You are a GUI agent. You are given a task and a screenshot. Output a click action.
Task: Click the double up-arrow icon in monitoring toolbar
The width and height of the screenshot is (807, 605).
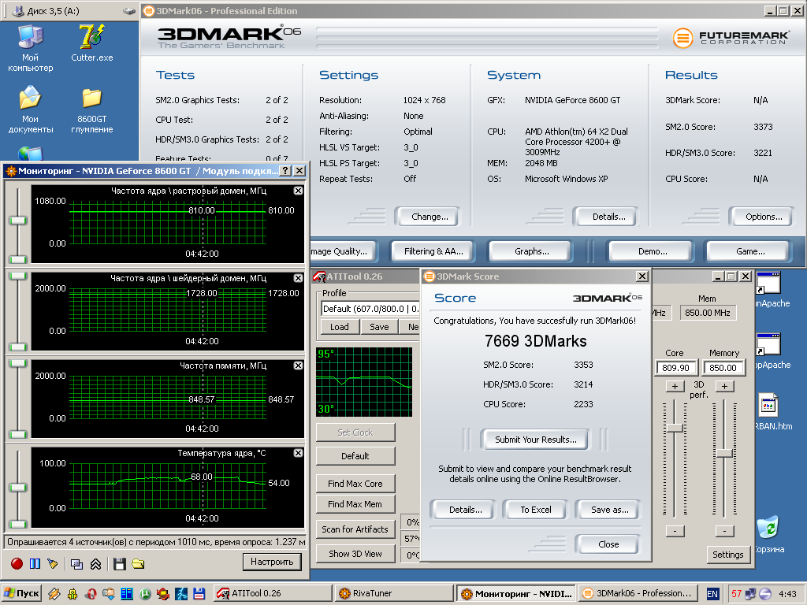tap(95, 564)
